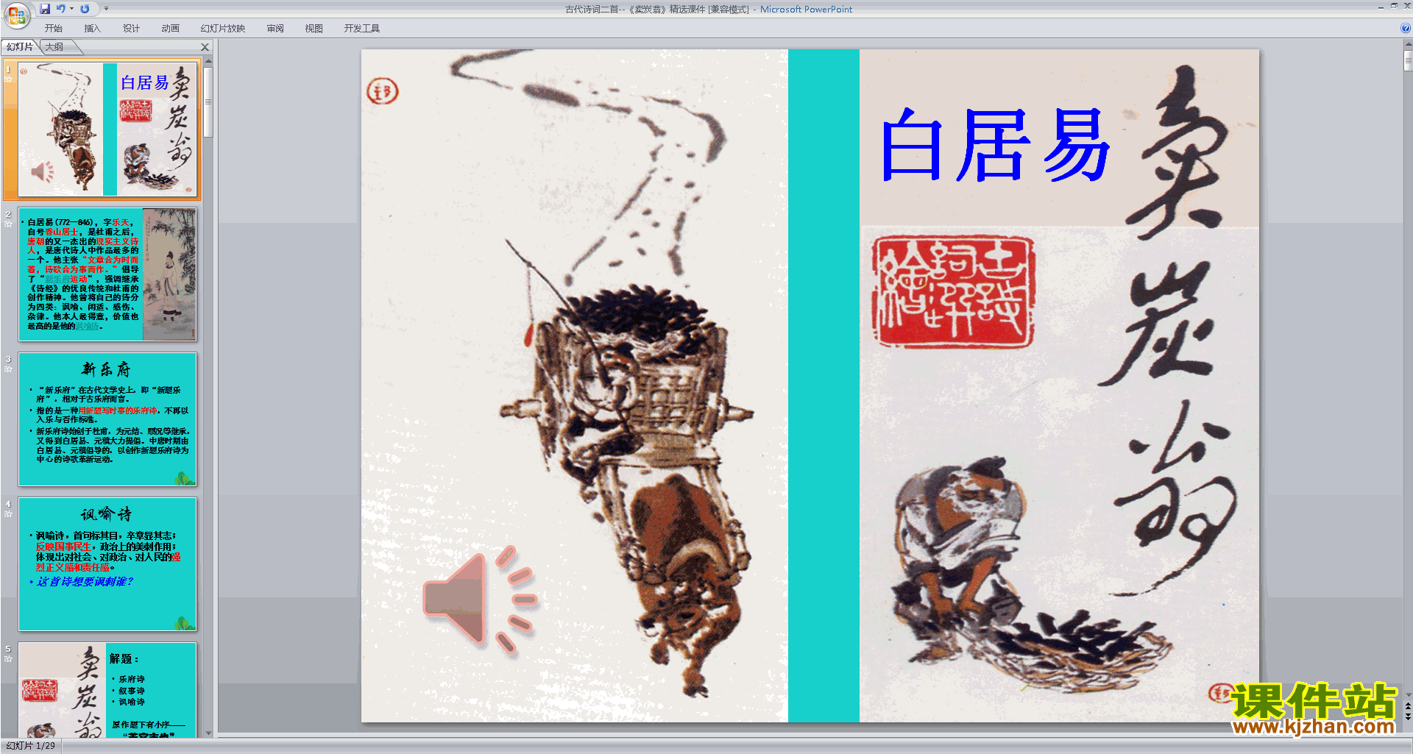The height and width of the screenshot is (754, 1413).
Task: Select slide 2 thumbnail about 白居易
Action: click(108, 274)
